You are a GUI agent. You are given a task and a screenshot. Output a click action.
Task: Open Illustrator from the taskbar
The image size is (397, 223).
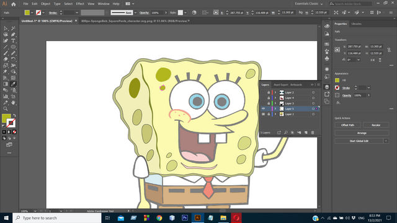pos(198,217)
